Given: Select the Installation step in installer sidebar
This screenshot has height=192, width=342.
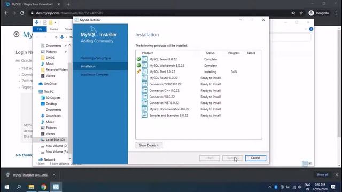Looking at the screenshot, I should [x=100, y=66].
